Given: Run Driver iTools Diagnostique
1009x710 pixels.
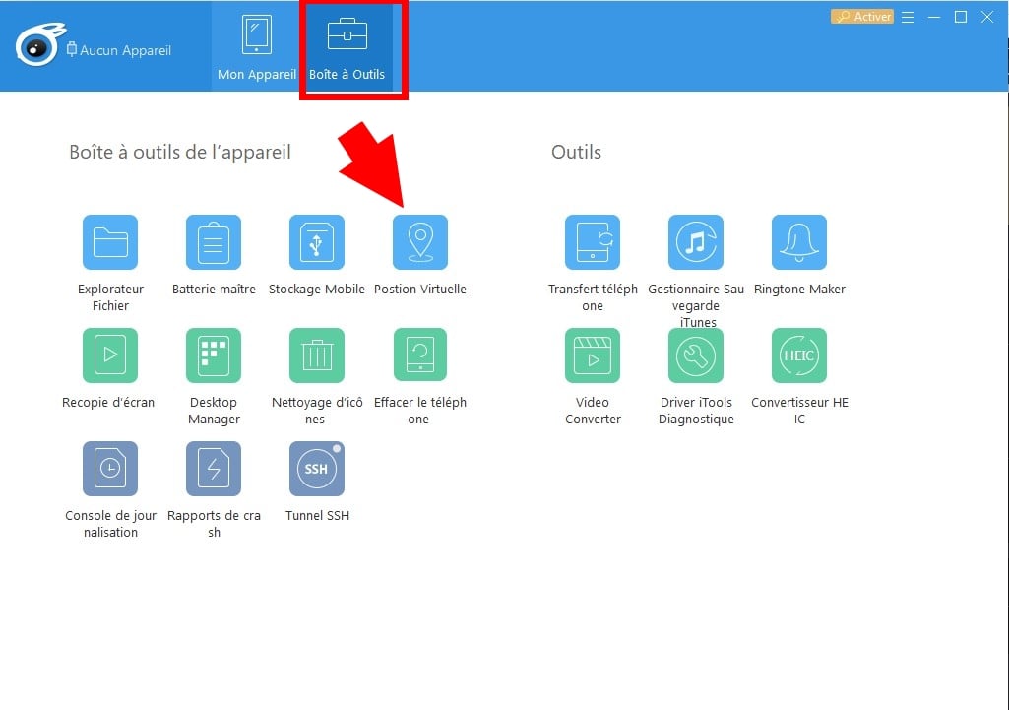Looking at the screenshot, I should click(x=696, y=355).
